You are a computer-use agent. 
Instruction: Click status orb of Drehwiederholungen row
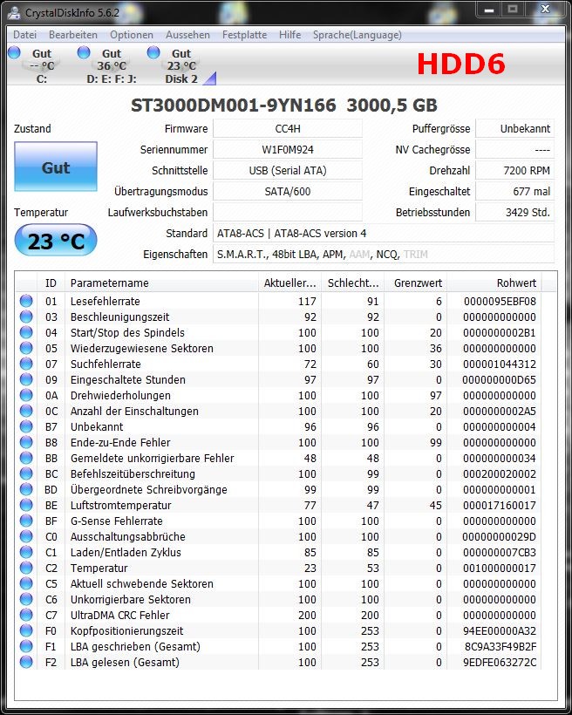pos(26,395)
